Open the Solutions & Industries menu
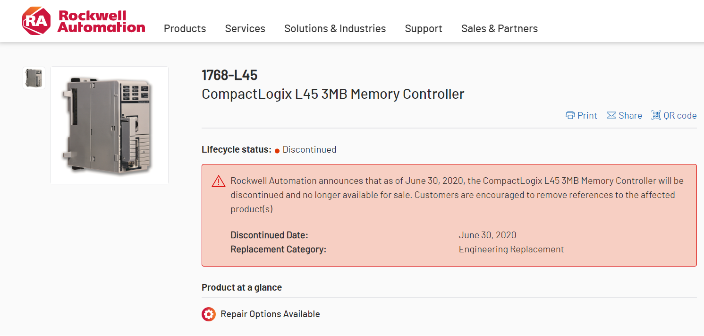 pyautogui.click(x=335, y=29)
